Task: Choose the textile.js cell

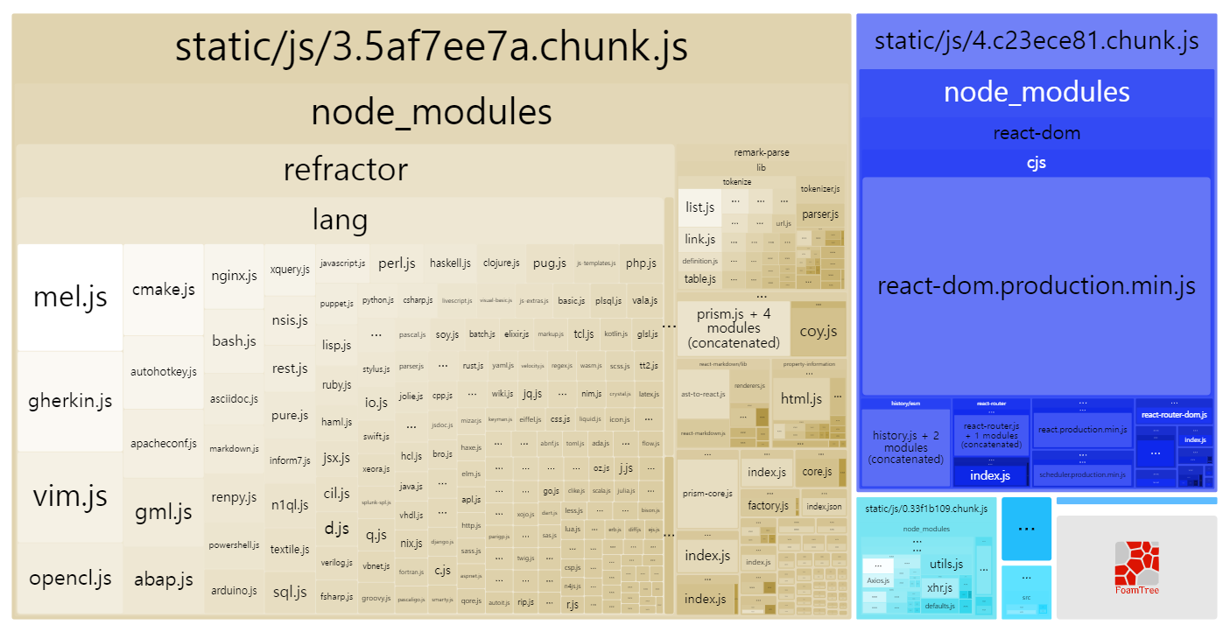Action: [290, 550]
